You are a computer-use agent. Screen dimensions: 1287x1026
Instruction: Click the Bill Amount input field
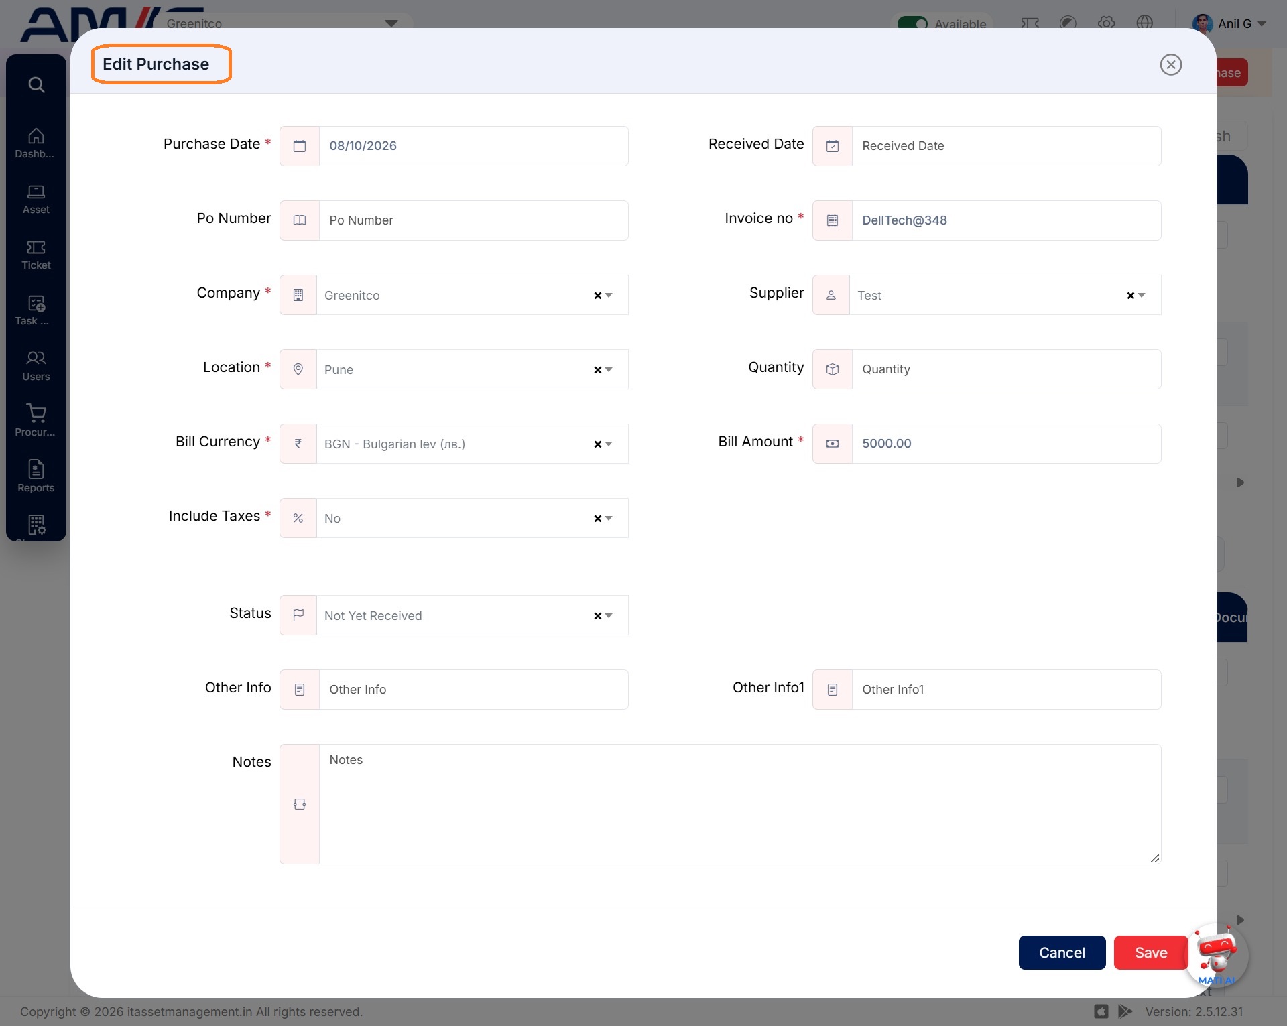(x=1006, y=444)
